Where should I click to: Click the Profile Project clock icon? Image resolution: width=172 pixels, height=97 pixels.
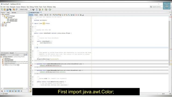tap(50, 10)
